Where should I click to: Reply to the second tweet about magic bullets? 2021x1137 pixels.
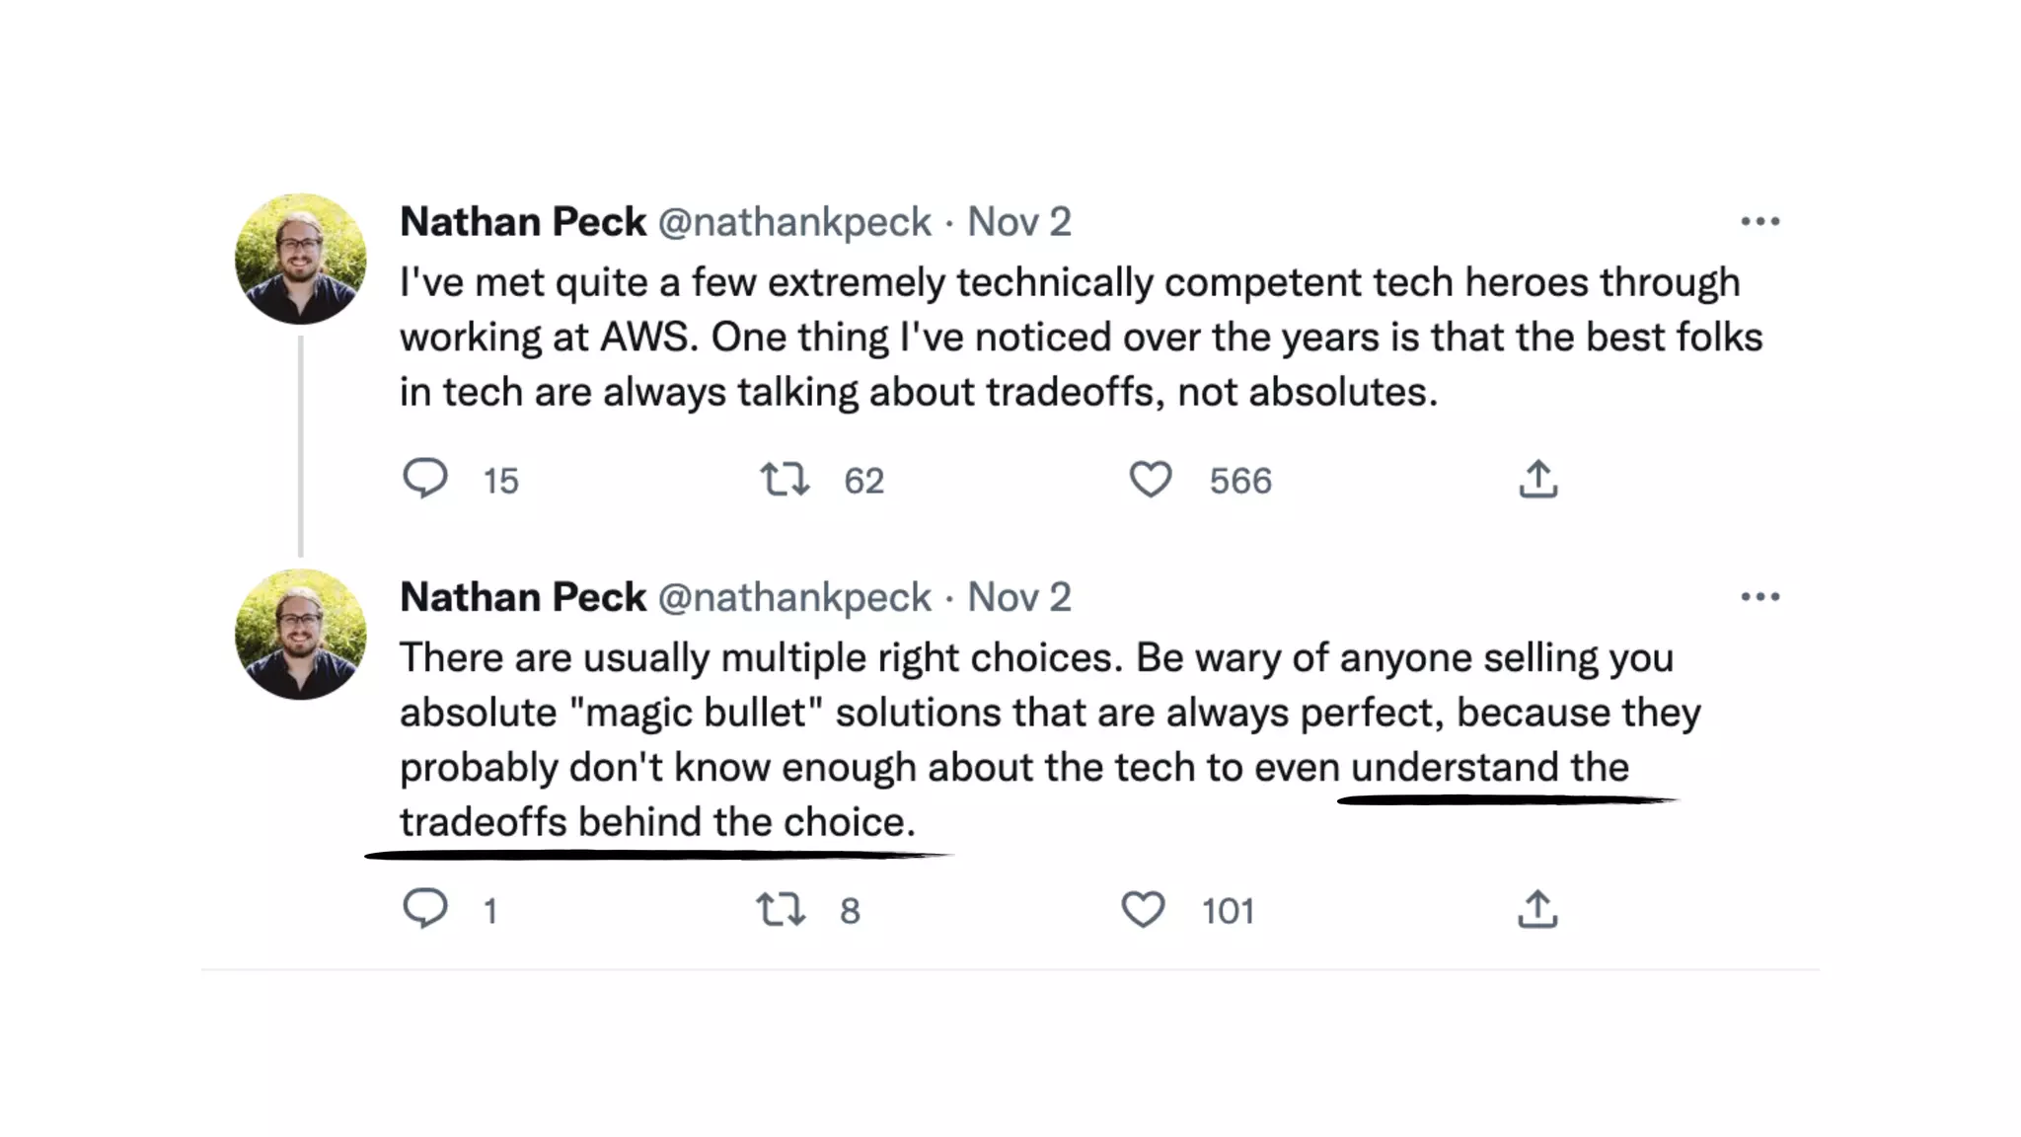(425, 908)
